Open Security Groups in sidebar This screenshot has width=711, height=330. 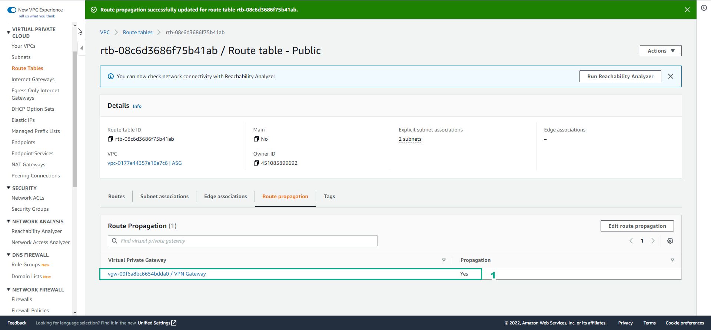tap(30, 209)
